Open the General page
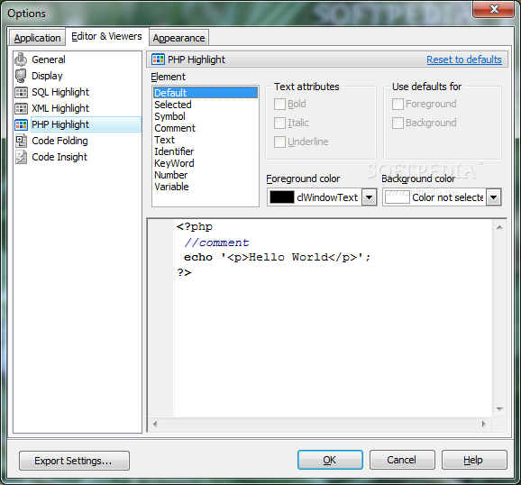 click(49, 59)
